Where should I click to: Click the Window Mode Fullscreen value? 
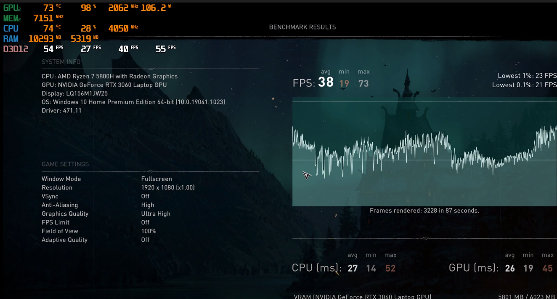(x=156, y=179)
